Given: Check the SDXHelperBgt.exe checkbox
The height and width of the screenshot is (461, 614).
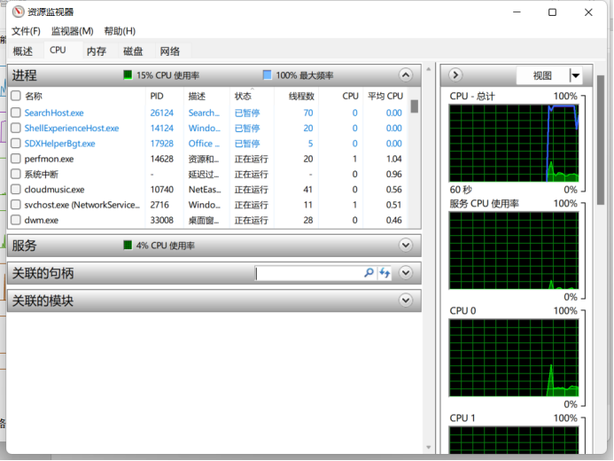Looking at the screenshot, I should tap(16, 144).
